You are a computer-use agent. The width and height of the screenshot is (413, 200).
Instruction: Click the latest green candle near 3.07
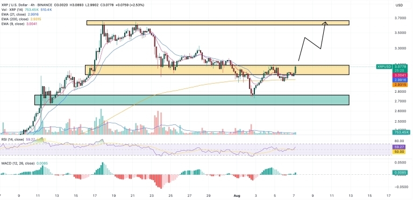(x=296, y=70)
